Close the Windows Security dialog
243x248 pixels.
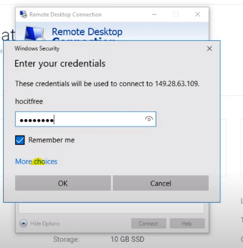pyautogui.click(x=209, y=48)
